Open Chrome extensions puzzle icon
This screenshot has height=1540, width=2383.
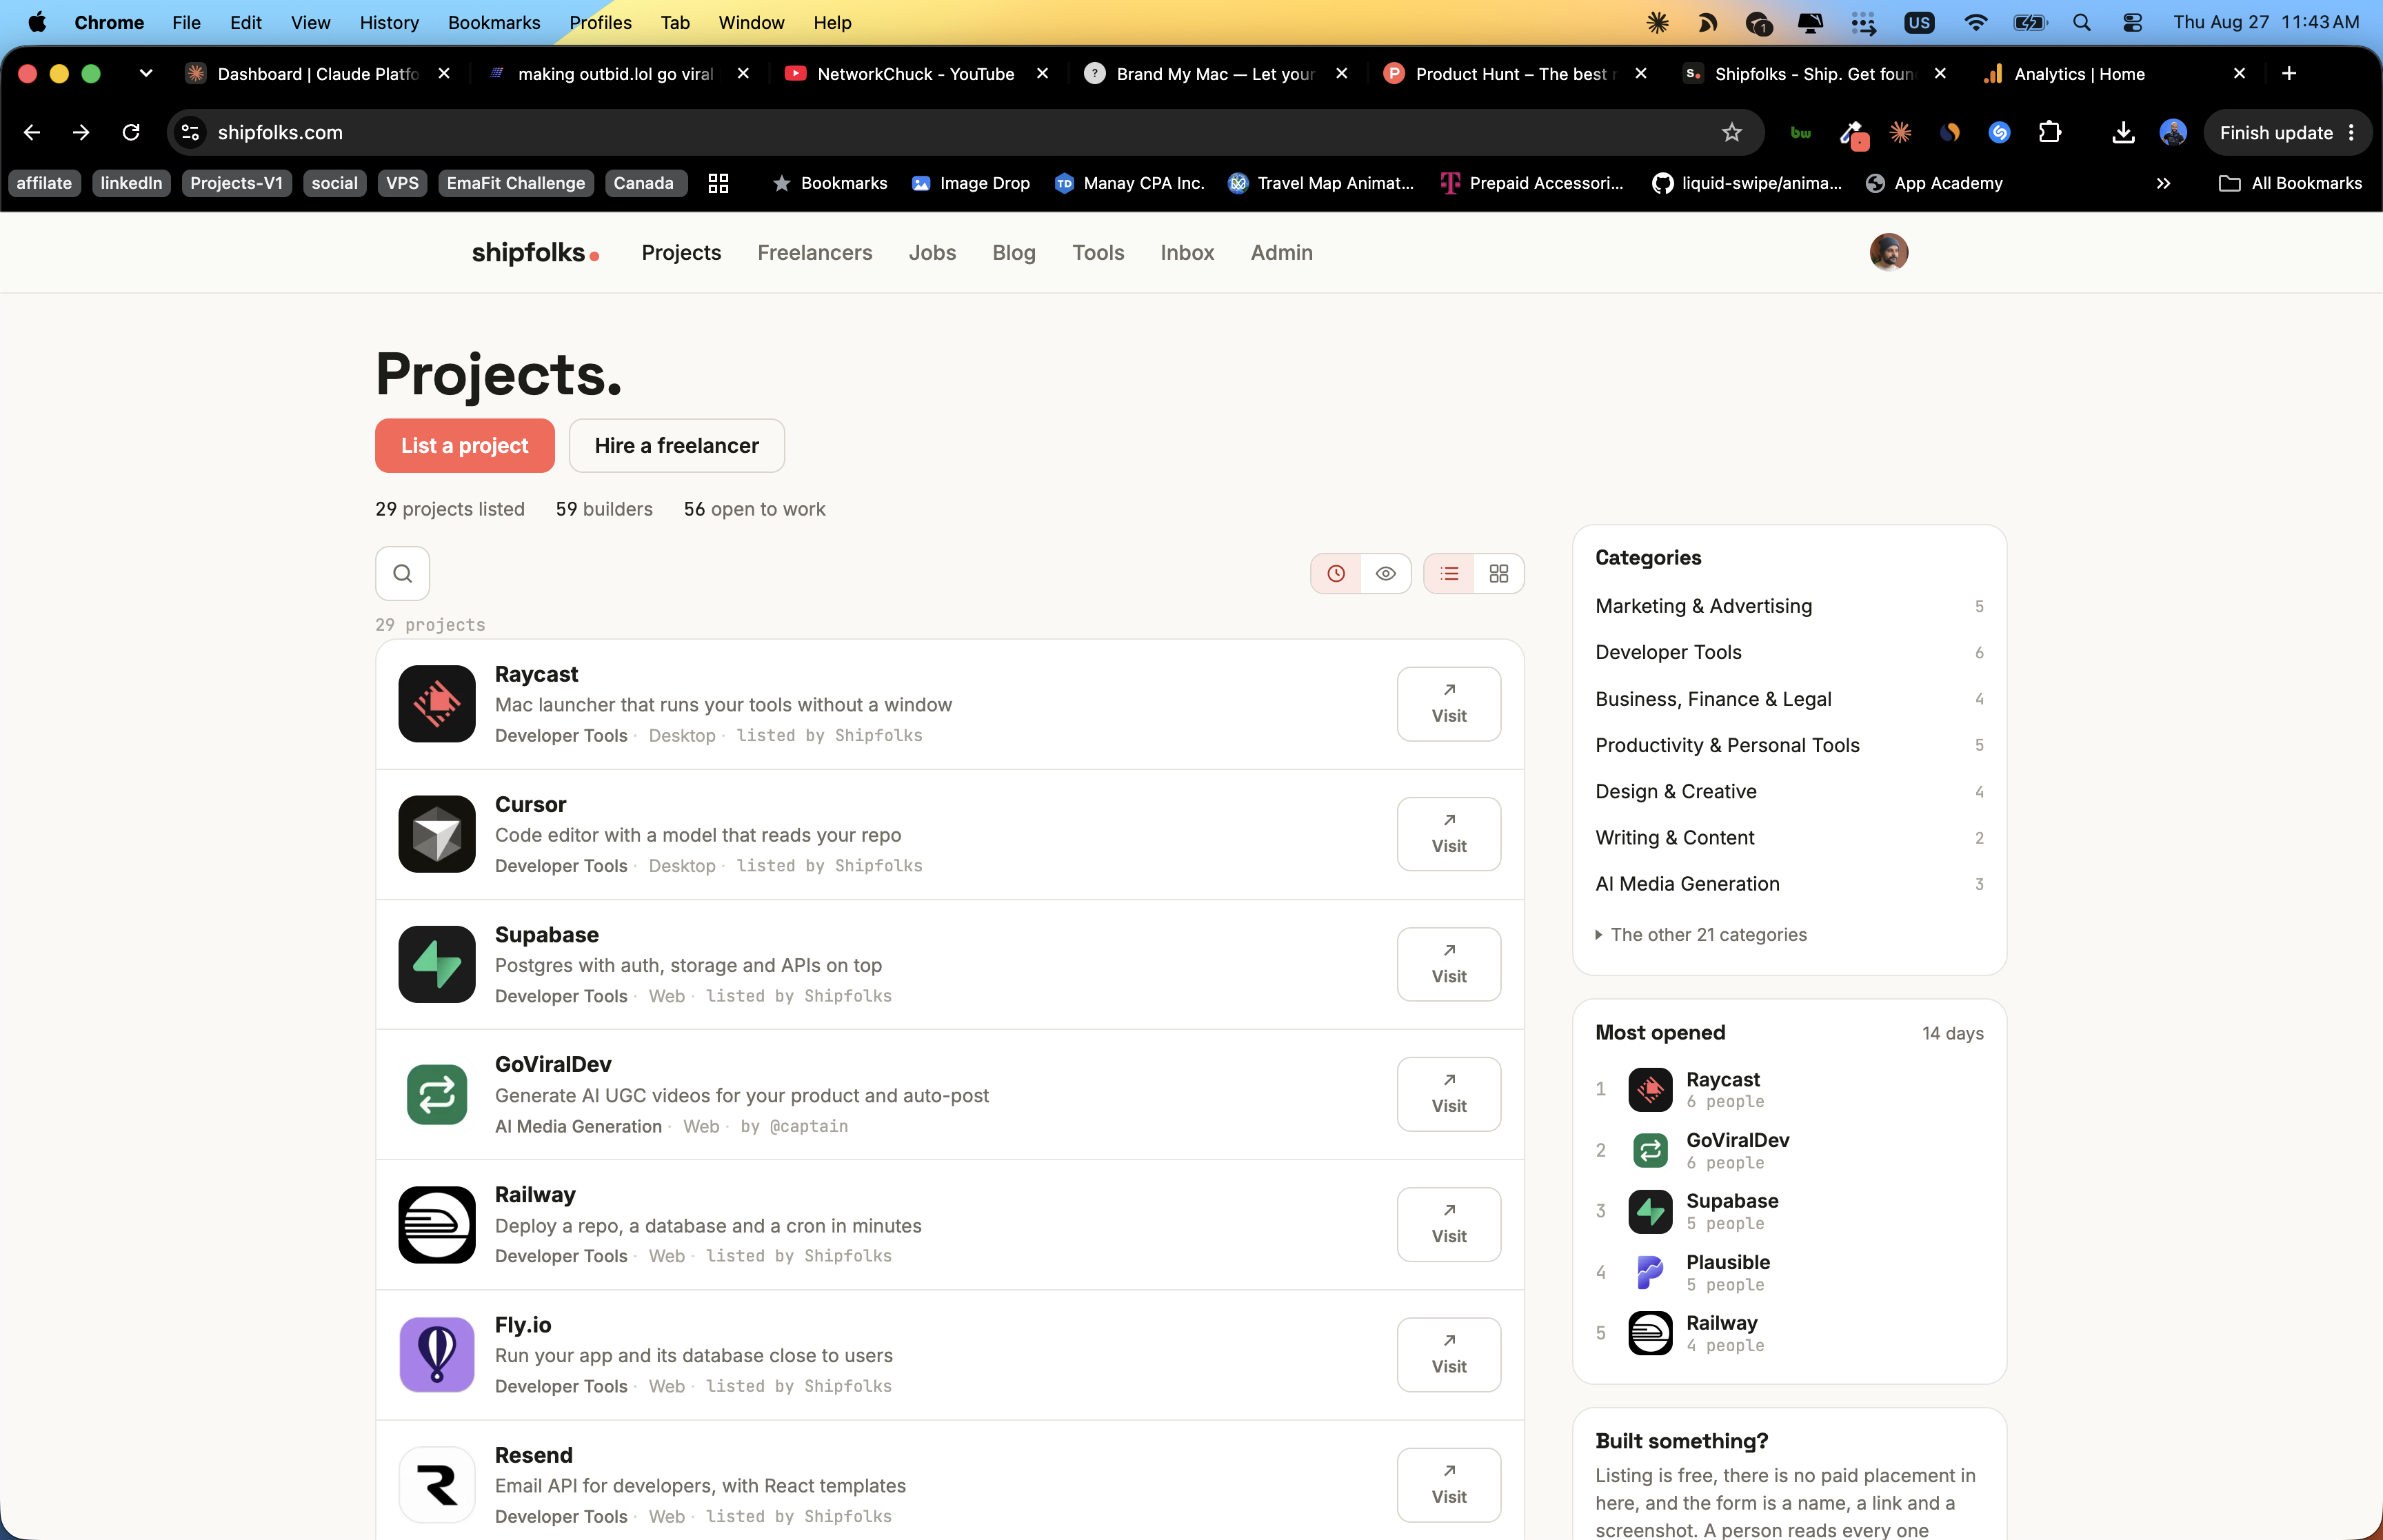(2049, 132)
